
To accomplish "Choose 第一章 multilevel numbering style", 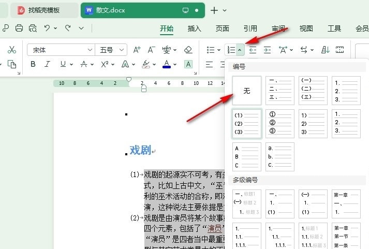I will [346, 204].
